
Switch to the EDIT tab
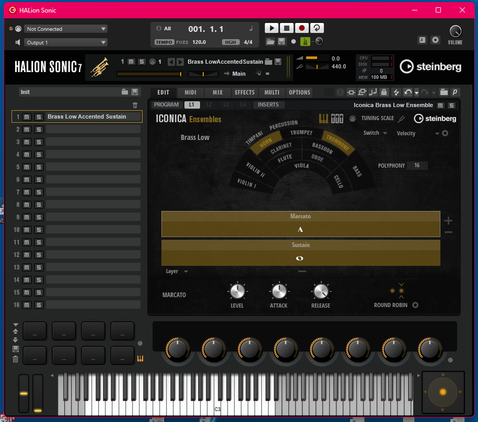(163, 92)
